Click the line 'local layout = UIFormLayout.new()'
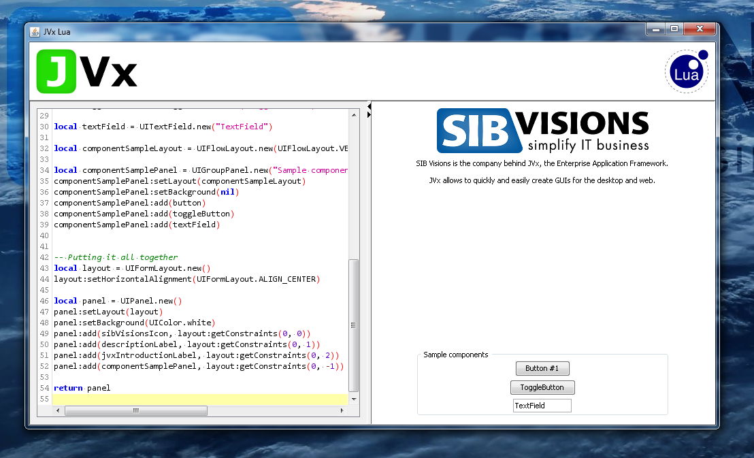The width and height of the screenshot is (754, 458). (132, 268)
